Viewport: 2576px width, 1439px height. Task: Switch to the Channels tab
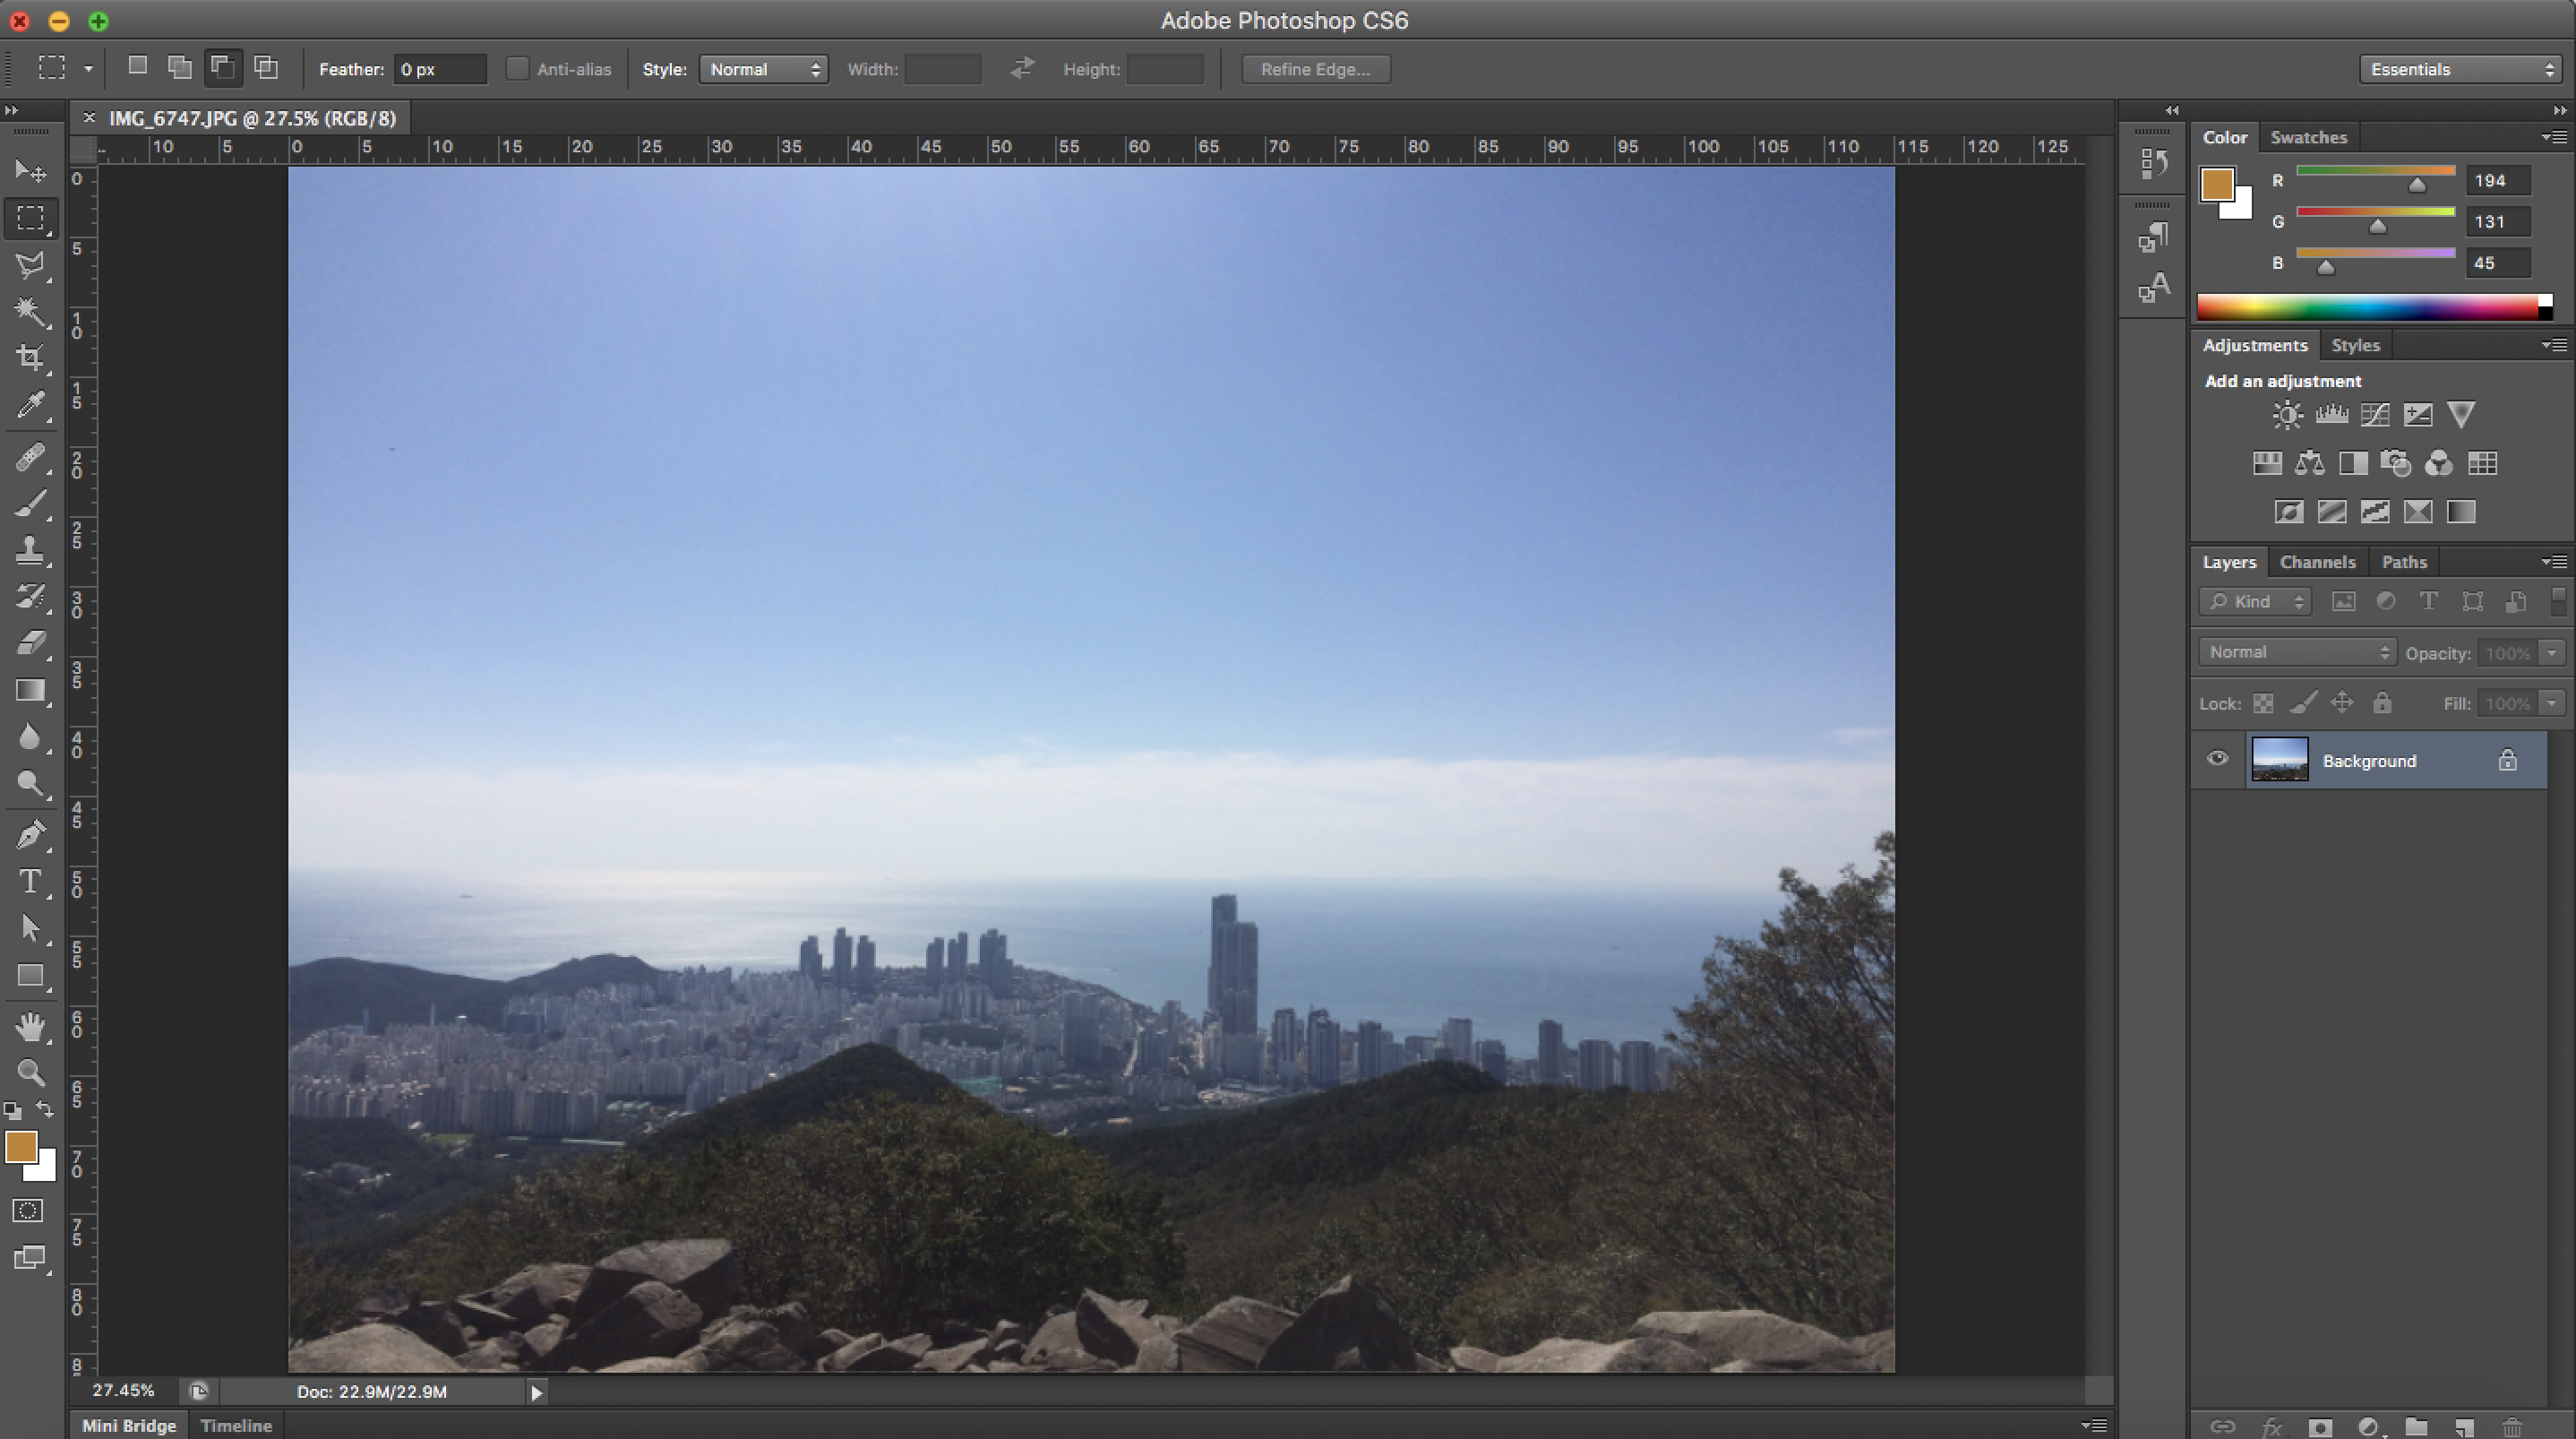coord(2317,563)
